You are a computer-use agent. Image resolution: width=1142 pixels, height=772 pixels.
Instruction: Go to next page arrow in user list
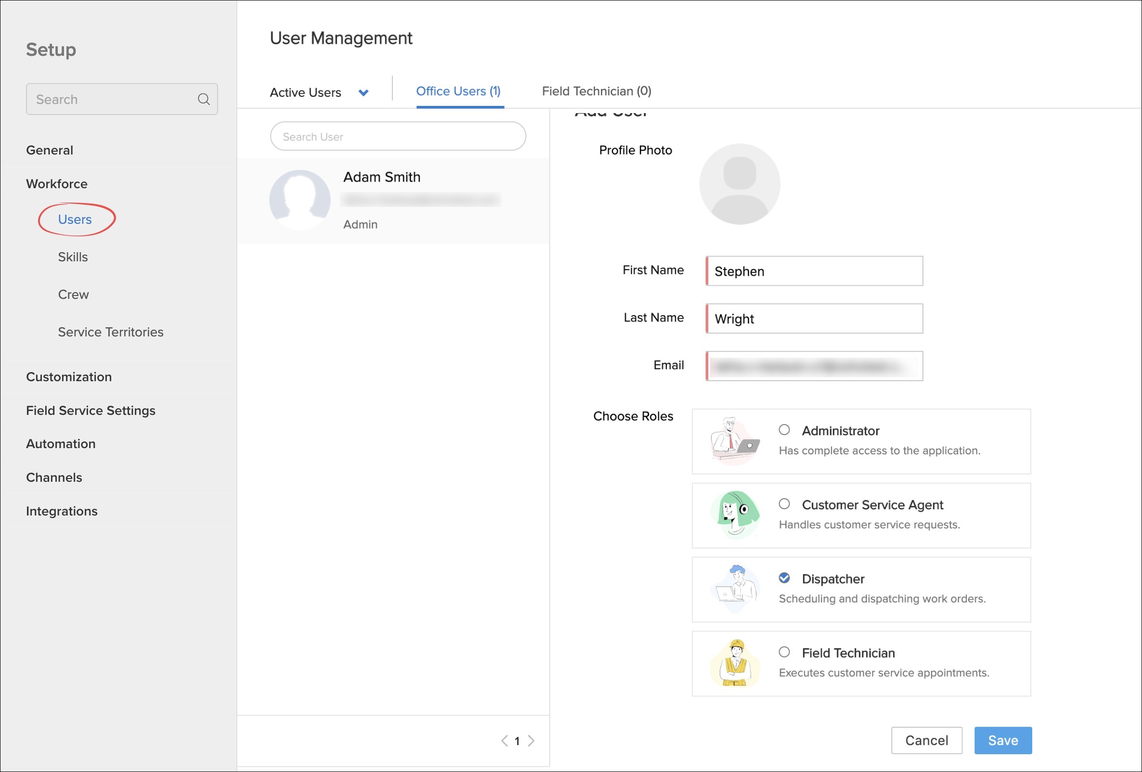click(531, 741)
